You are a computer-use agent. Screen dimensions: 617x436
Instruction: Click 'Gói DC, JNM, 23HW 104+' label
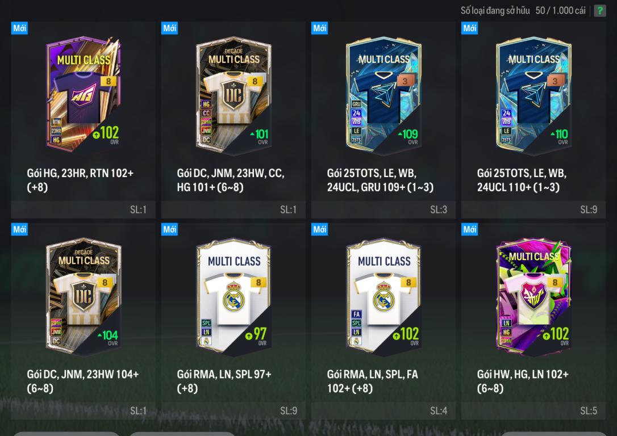[83, 381]
